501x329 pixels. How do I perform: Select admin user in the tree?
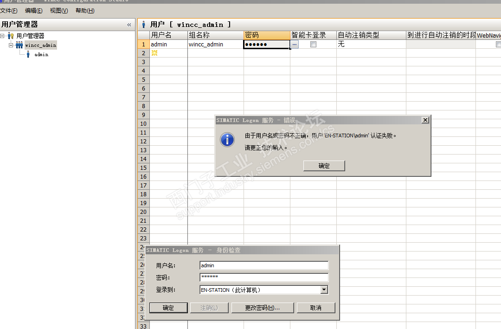(41, 55)
